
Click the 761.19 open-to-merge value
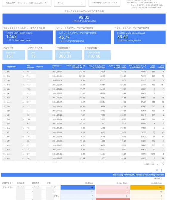[143, 76]
